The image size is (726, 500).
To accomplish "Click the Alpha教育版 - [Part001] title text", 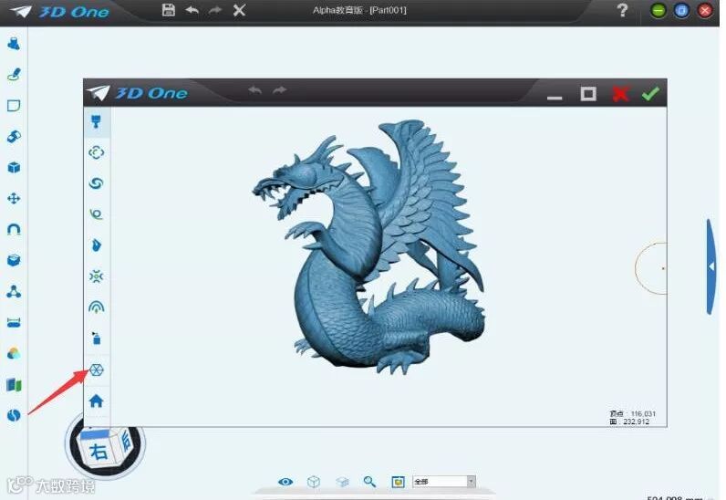I will click(x=359, y=10).
